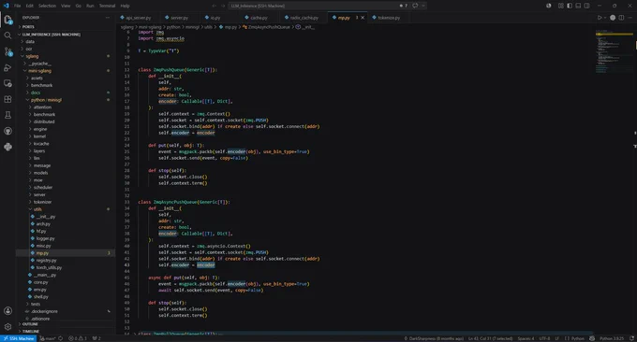Toggle the primary side bar
Image resolution: width=637 pixels, height=342 pixels.
point(570,6)
